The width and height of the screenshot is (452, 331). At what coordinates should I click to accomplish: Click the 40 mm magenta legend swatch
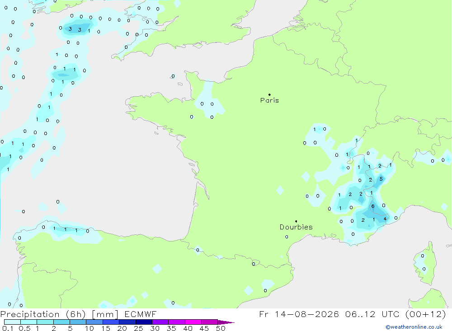(x=193, y=322)
